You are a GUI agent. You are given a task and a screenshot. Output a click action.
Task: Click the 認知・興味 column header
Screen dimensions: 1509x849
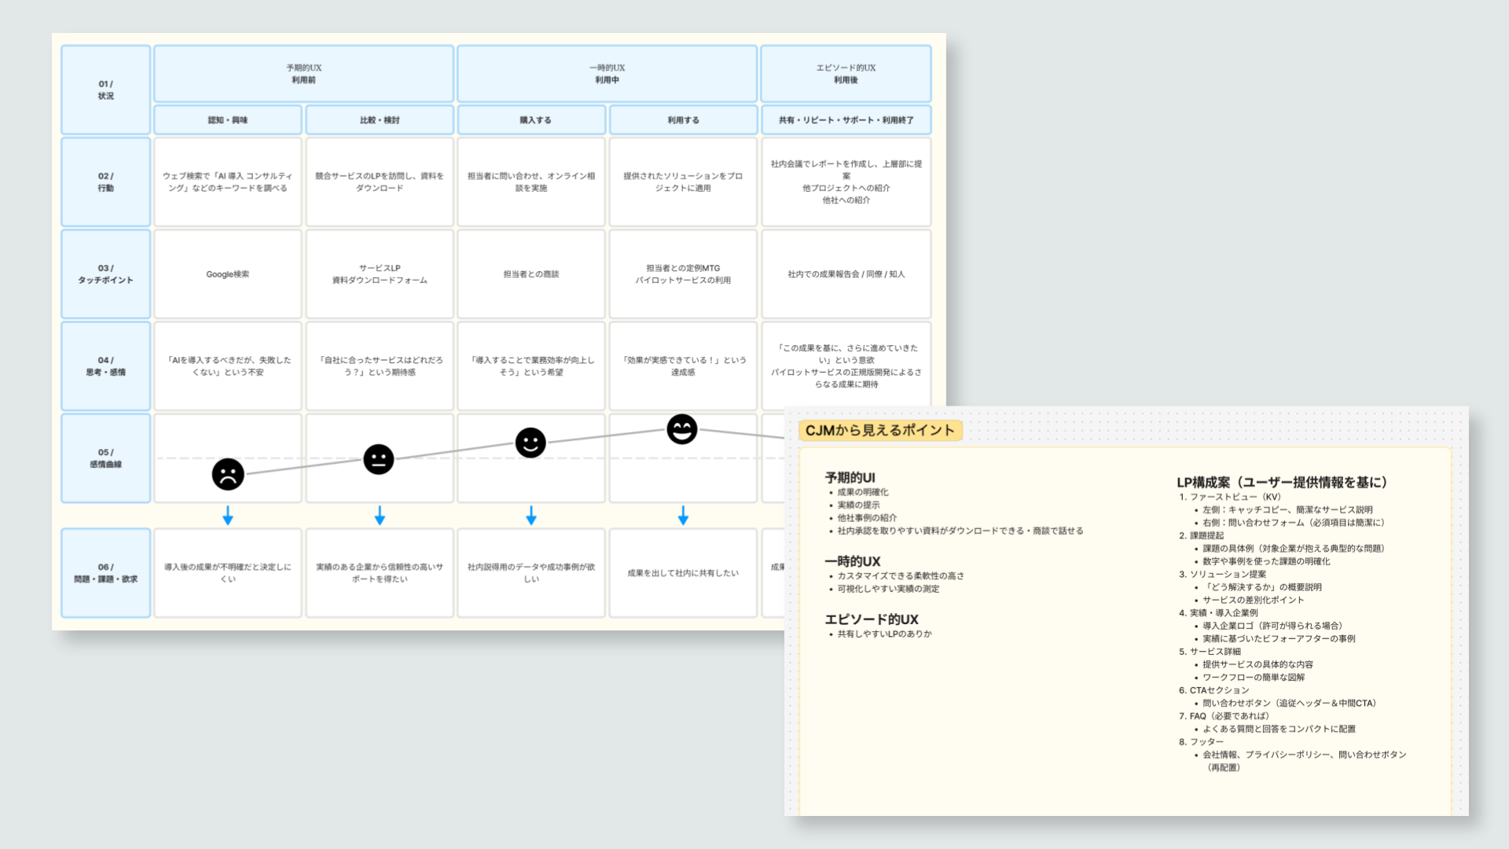[x=228, y=120]
